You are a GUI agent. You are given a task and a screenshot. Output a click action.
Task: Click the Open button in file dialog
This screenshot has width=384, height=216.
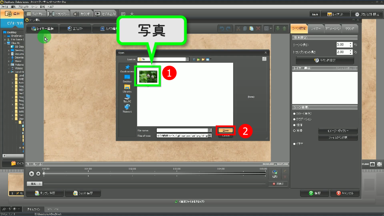(x=226, y=130)
